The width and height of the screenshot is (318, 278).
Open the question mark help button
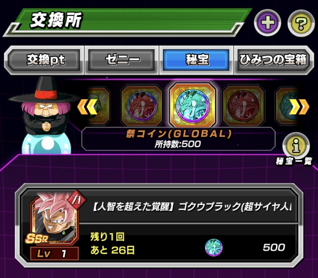(x=301, y=23)
